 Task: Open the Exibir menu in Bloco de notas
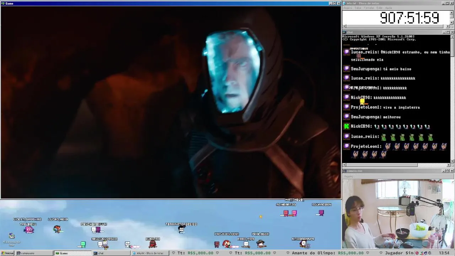(x=380, y=8)
